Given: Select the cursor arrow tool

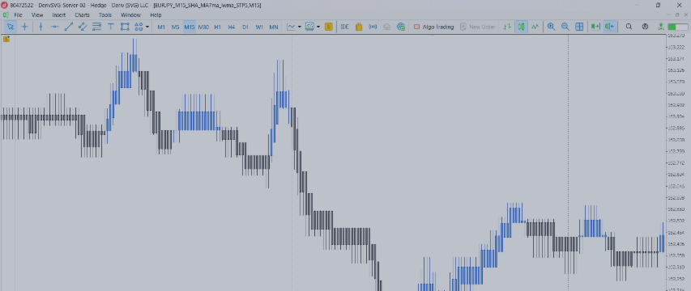Looking at the screenshot, I should (11, 27).
